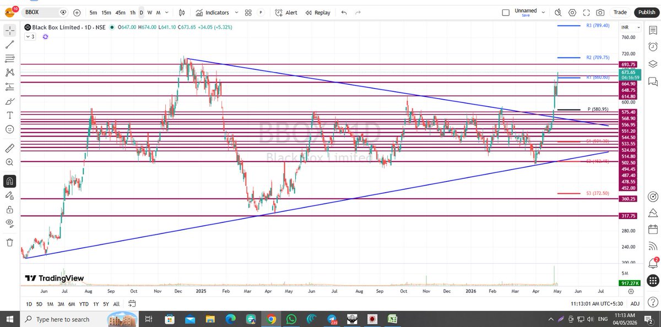Image resolution: width=661 pixels, height=327 pixels.
Task: Toggle ADJ dividend adjustment
Action: (x=635, y=304)
